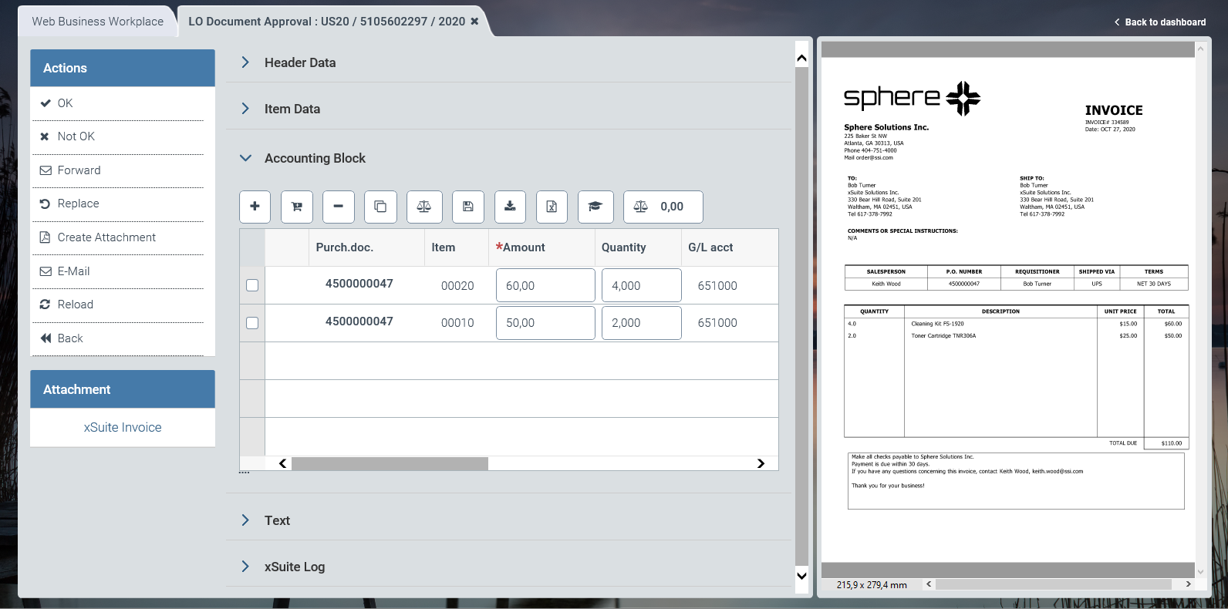
Task: Click the plus icon to add row
Action: tap(255, 207)
